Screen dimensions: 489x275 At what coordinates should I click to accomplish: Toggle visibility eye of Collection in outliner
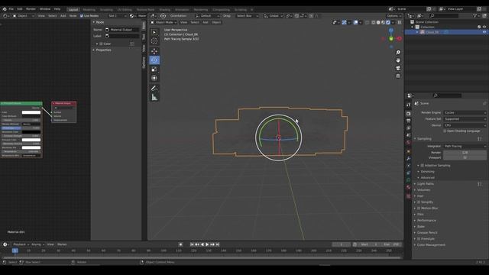pos(484,27)
